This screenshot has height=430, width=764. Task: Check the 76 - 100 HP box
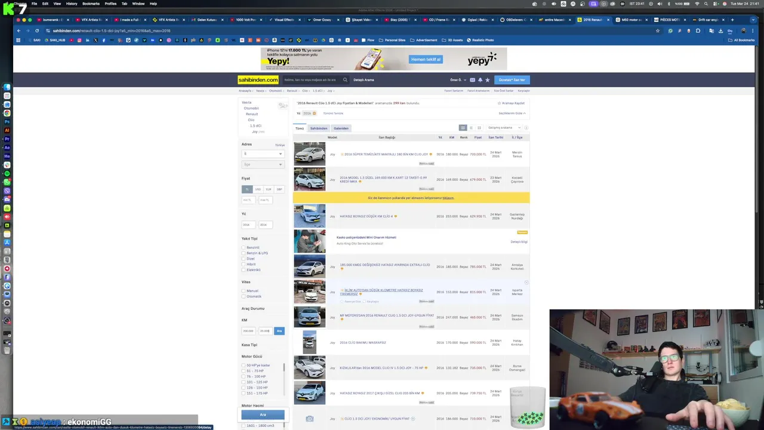[244, 376]
